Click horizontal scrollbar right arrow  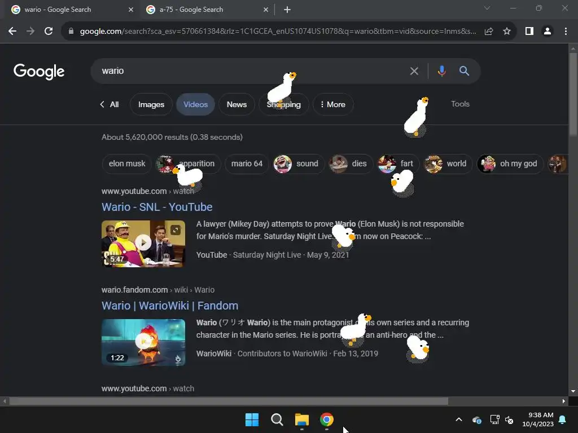tap(564, 401)
